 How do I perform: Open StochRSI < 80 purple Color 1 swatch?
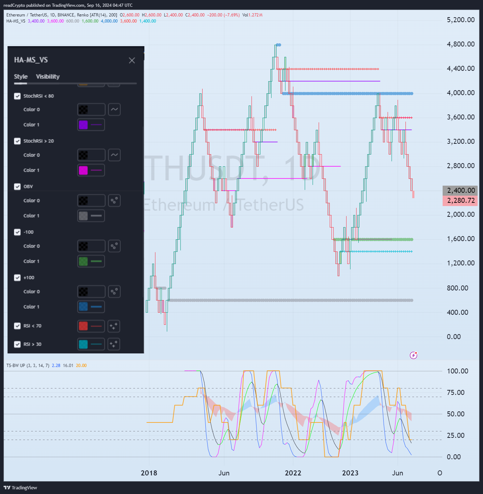click(x=91, y=125)
